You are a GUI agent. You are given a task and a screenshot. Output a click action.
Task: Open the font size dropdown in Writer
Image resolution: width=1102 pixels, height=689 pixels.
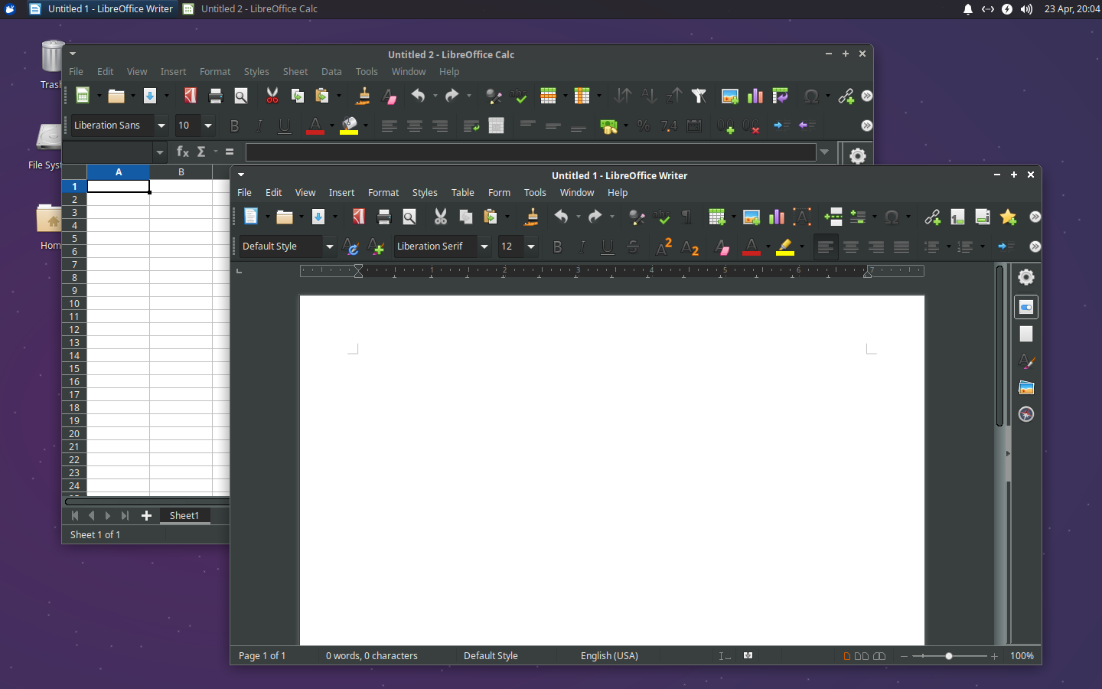point(530,247)
